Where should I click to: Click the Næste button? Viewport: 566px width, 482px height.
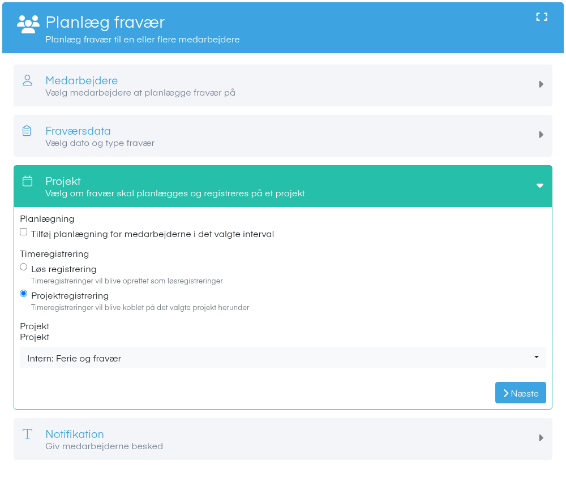click(521, 393)
